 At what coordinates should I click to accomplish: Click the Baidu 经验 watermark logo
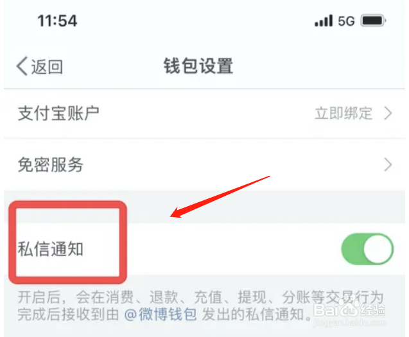coord(349,309)
